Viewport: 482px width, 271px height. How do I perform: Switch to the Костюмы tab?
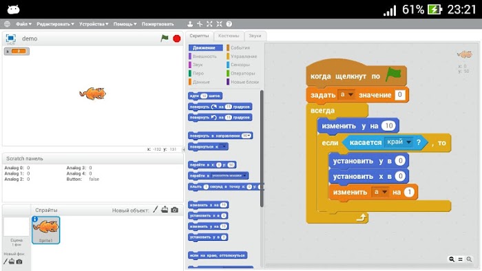(x=229, y=36)
